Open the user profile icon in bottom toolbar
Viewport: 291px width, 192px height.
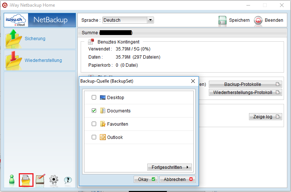coord(12,180)
